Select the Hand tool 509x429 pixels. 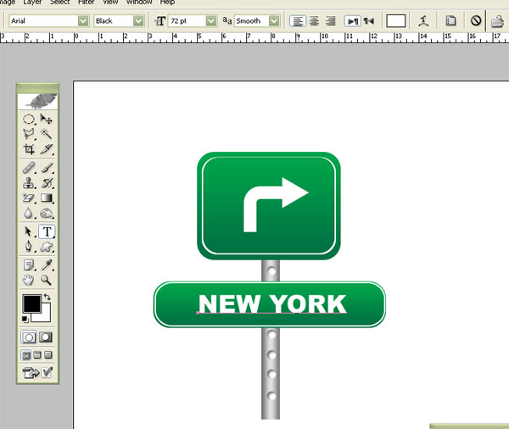coord(29,280)
